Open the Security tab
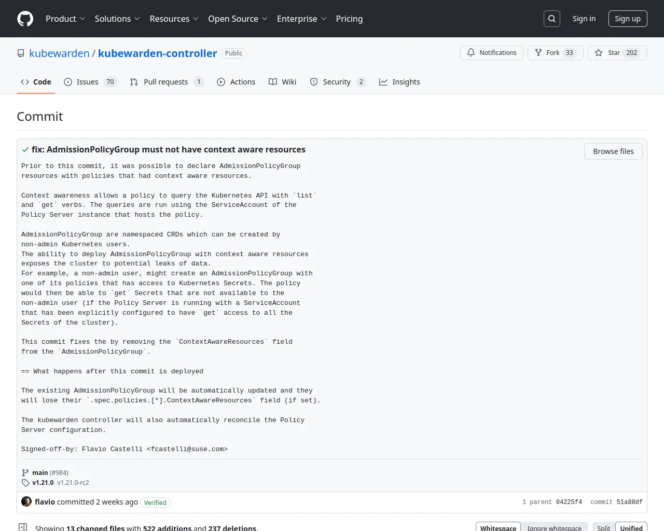Screen dimensions: 664x531 point(338,82)
